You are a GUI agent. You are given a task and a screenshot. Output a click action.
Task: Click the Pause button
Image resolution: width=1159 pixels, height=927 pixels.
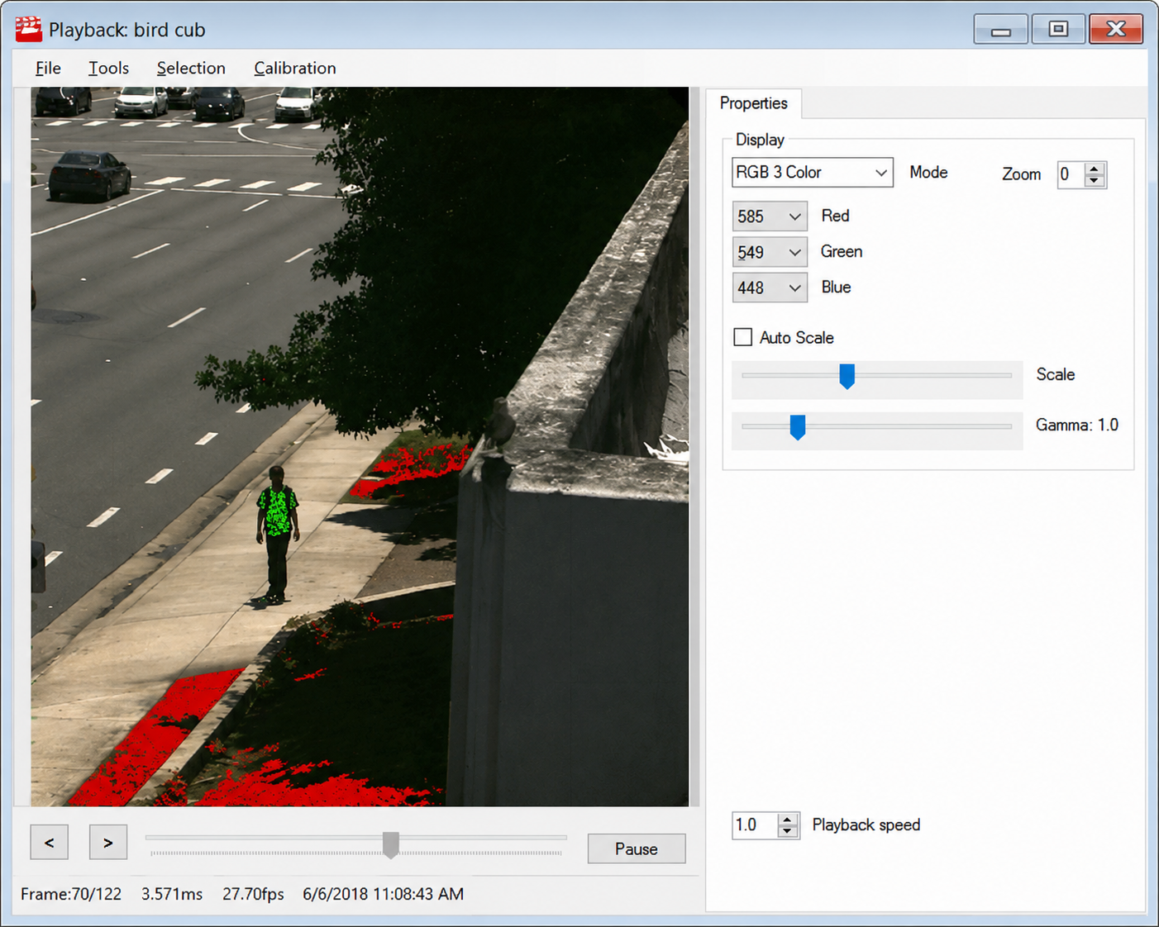[x=637, y=849]
